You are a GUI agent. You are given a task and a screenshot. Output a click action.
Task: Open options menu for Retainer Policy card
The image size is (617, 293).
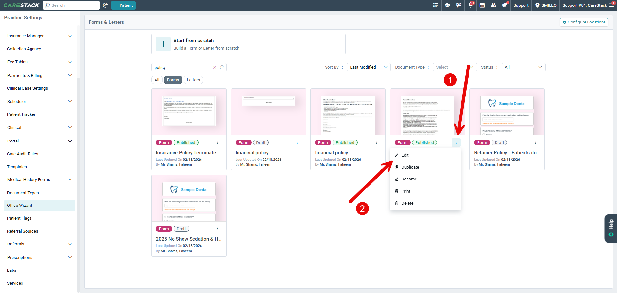click(x=536, y=142)
